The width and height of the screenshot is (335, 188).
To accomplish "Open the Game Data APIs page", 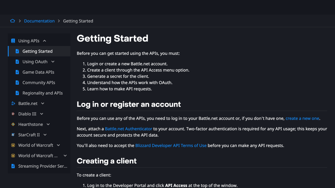I will pos(38,72).
